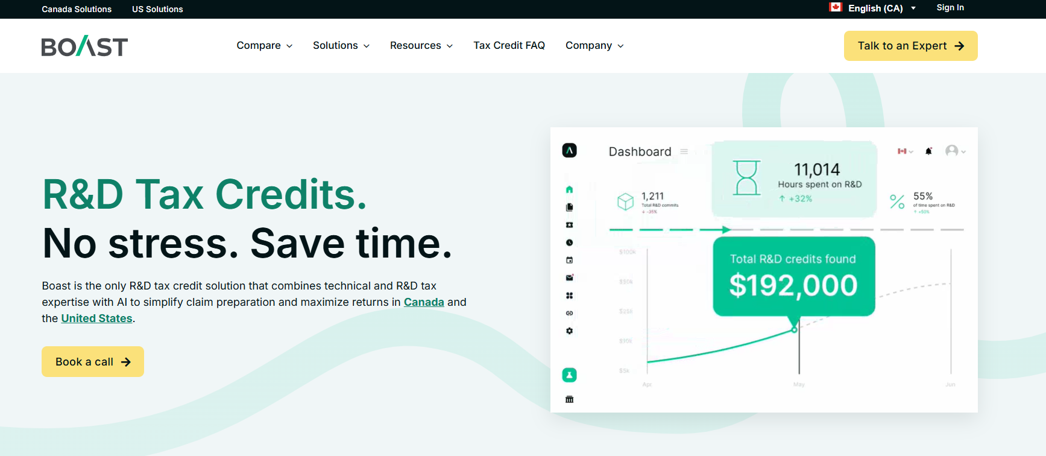Follow the Canada link in the paragraph
This screenshot has width=1046, height=456.
click(424, 302)
